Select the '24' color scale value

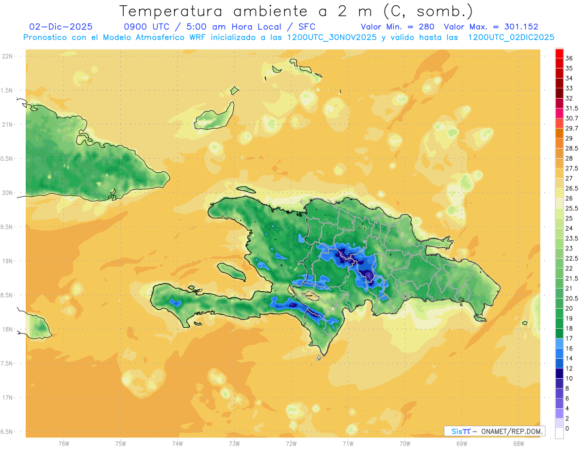(x=569, y=229)
